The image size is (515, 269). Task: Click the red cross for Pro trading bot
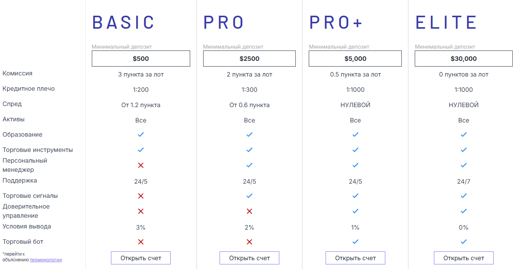coord(249,242)
